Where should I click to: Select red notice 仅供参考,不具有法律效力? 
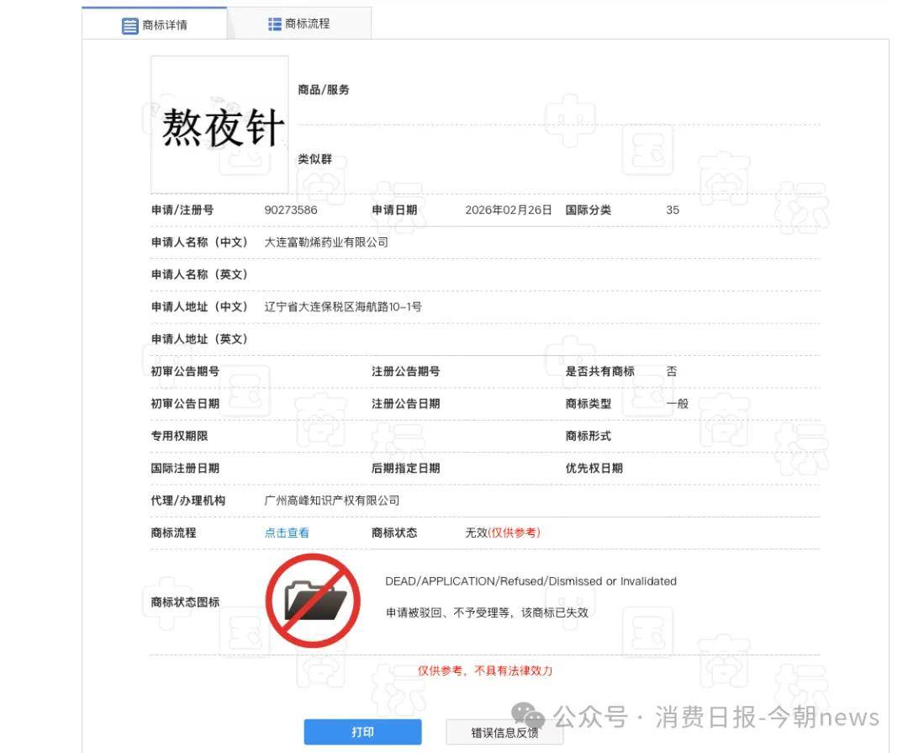point(485,671)
